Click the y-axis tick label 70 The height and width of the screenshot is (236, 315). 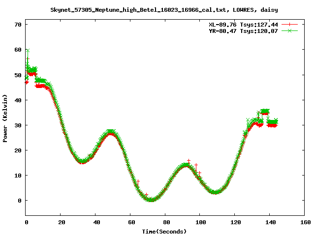(x=18, y=25)
